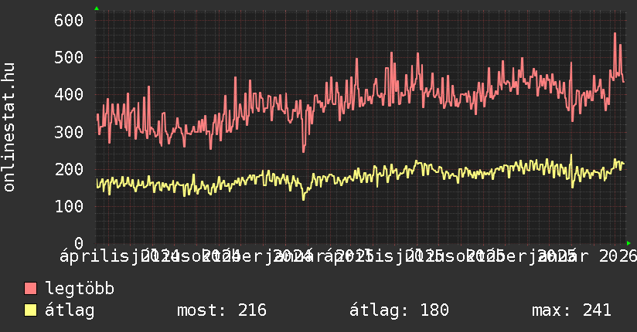Click the 600 y-axis label
The width and height of the screenshot is (637, 332).
[69, 21]
